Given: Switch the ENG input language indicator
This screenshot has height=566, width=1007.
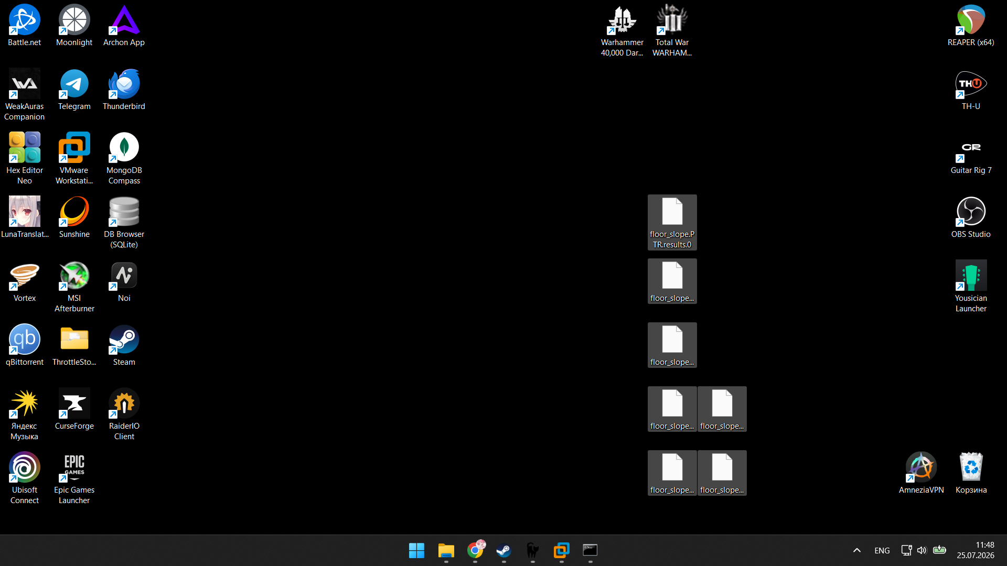Looking at the screenshot, I should pos(882,550).
